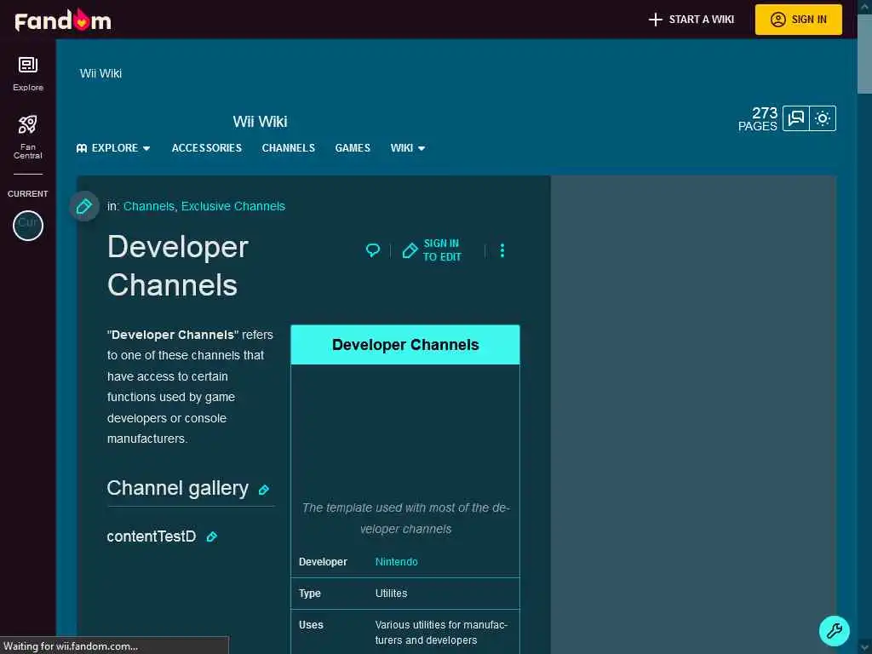
Task: Click the Channel gallery heading
Action: coord(177,488)
